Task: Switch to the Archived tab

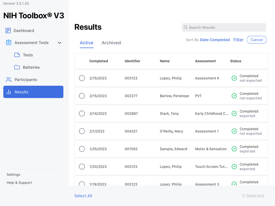Action: pos(111,43)
